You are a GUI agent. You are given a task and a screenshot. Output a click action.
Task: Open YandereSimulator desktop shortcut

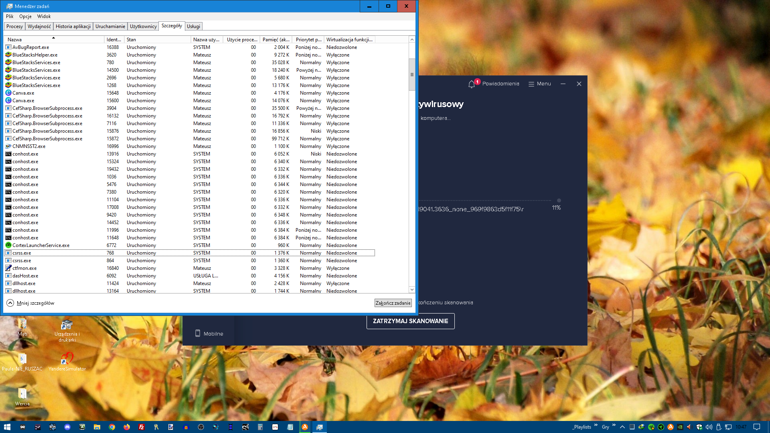tap(67, 359)
